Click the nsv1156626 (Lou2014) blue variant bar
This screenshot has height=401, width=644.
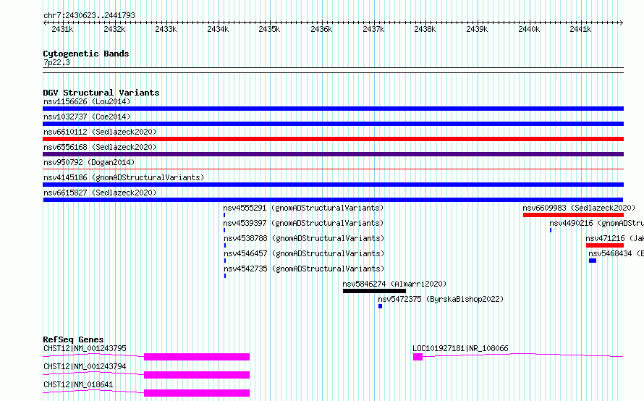tap(333, 109)
